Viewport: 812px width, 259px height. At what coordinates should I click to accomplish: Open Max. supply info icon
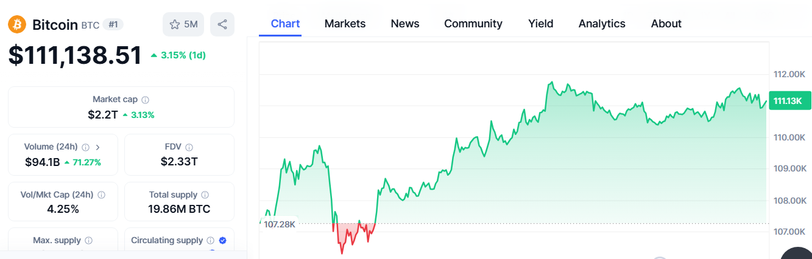point(89,241)
